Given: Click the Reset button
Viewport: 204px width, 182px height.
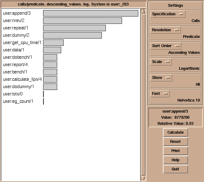Looking at the screenshot, I should point(175,142).
